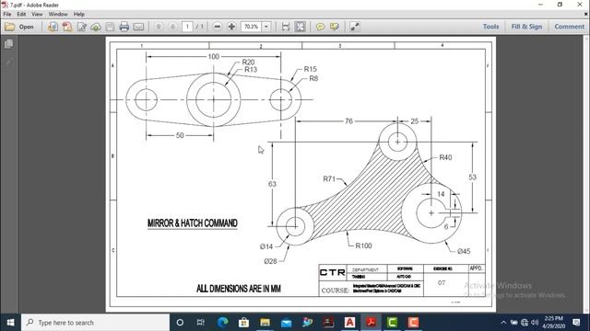Open the Edit menu
Screen dimensions: 590x331
pyautogui.click(x=21, y=15)
